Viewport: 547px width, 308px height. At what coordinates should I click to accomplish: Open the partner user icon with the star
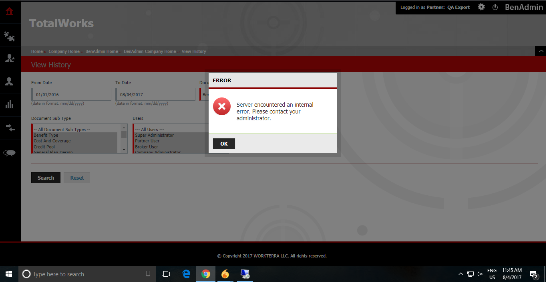10,58
